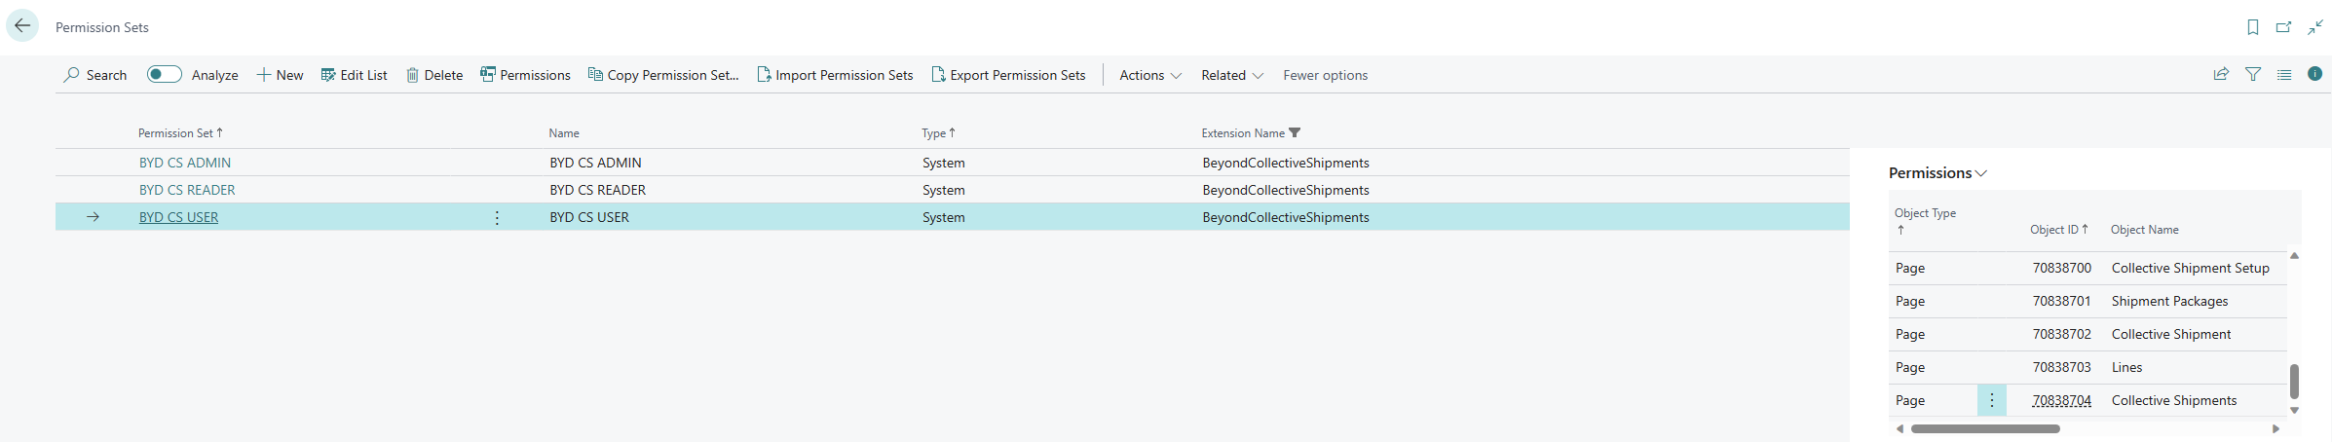Open Permissions for selected set
Viewport: 2332px width, 442px height.
pos(525,75)
